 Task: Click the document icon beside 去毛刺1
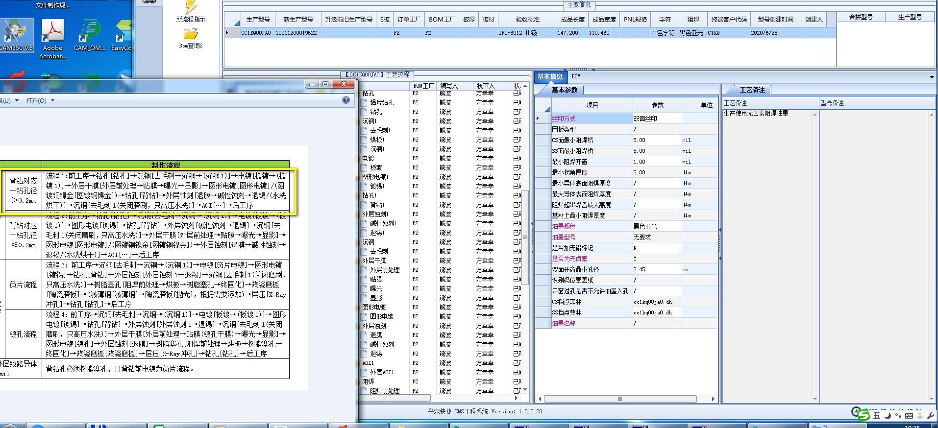364,130
